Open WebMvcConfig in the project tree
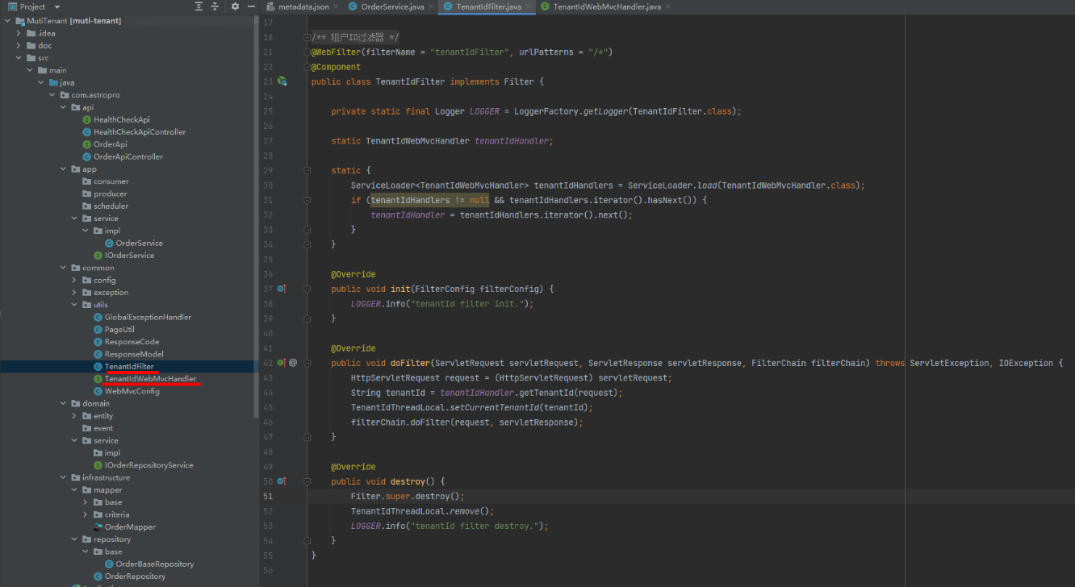The image size is (1075, 587). pyautogui.click(x=132, y=391)
